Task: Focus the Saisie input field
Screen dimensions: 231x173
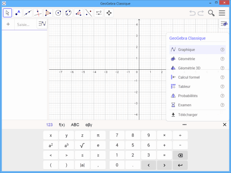Action: 26,24
